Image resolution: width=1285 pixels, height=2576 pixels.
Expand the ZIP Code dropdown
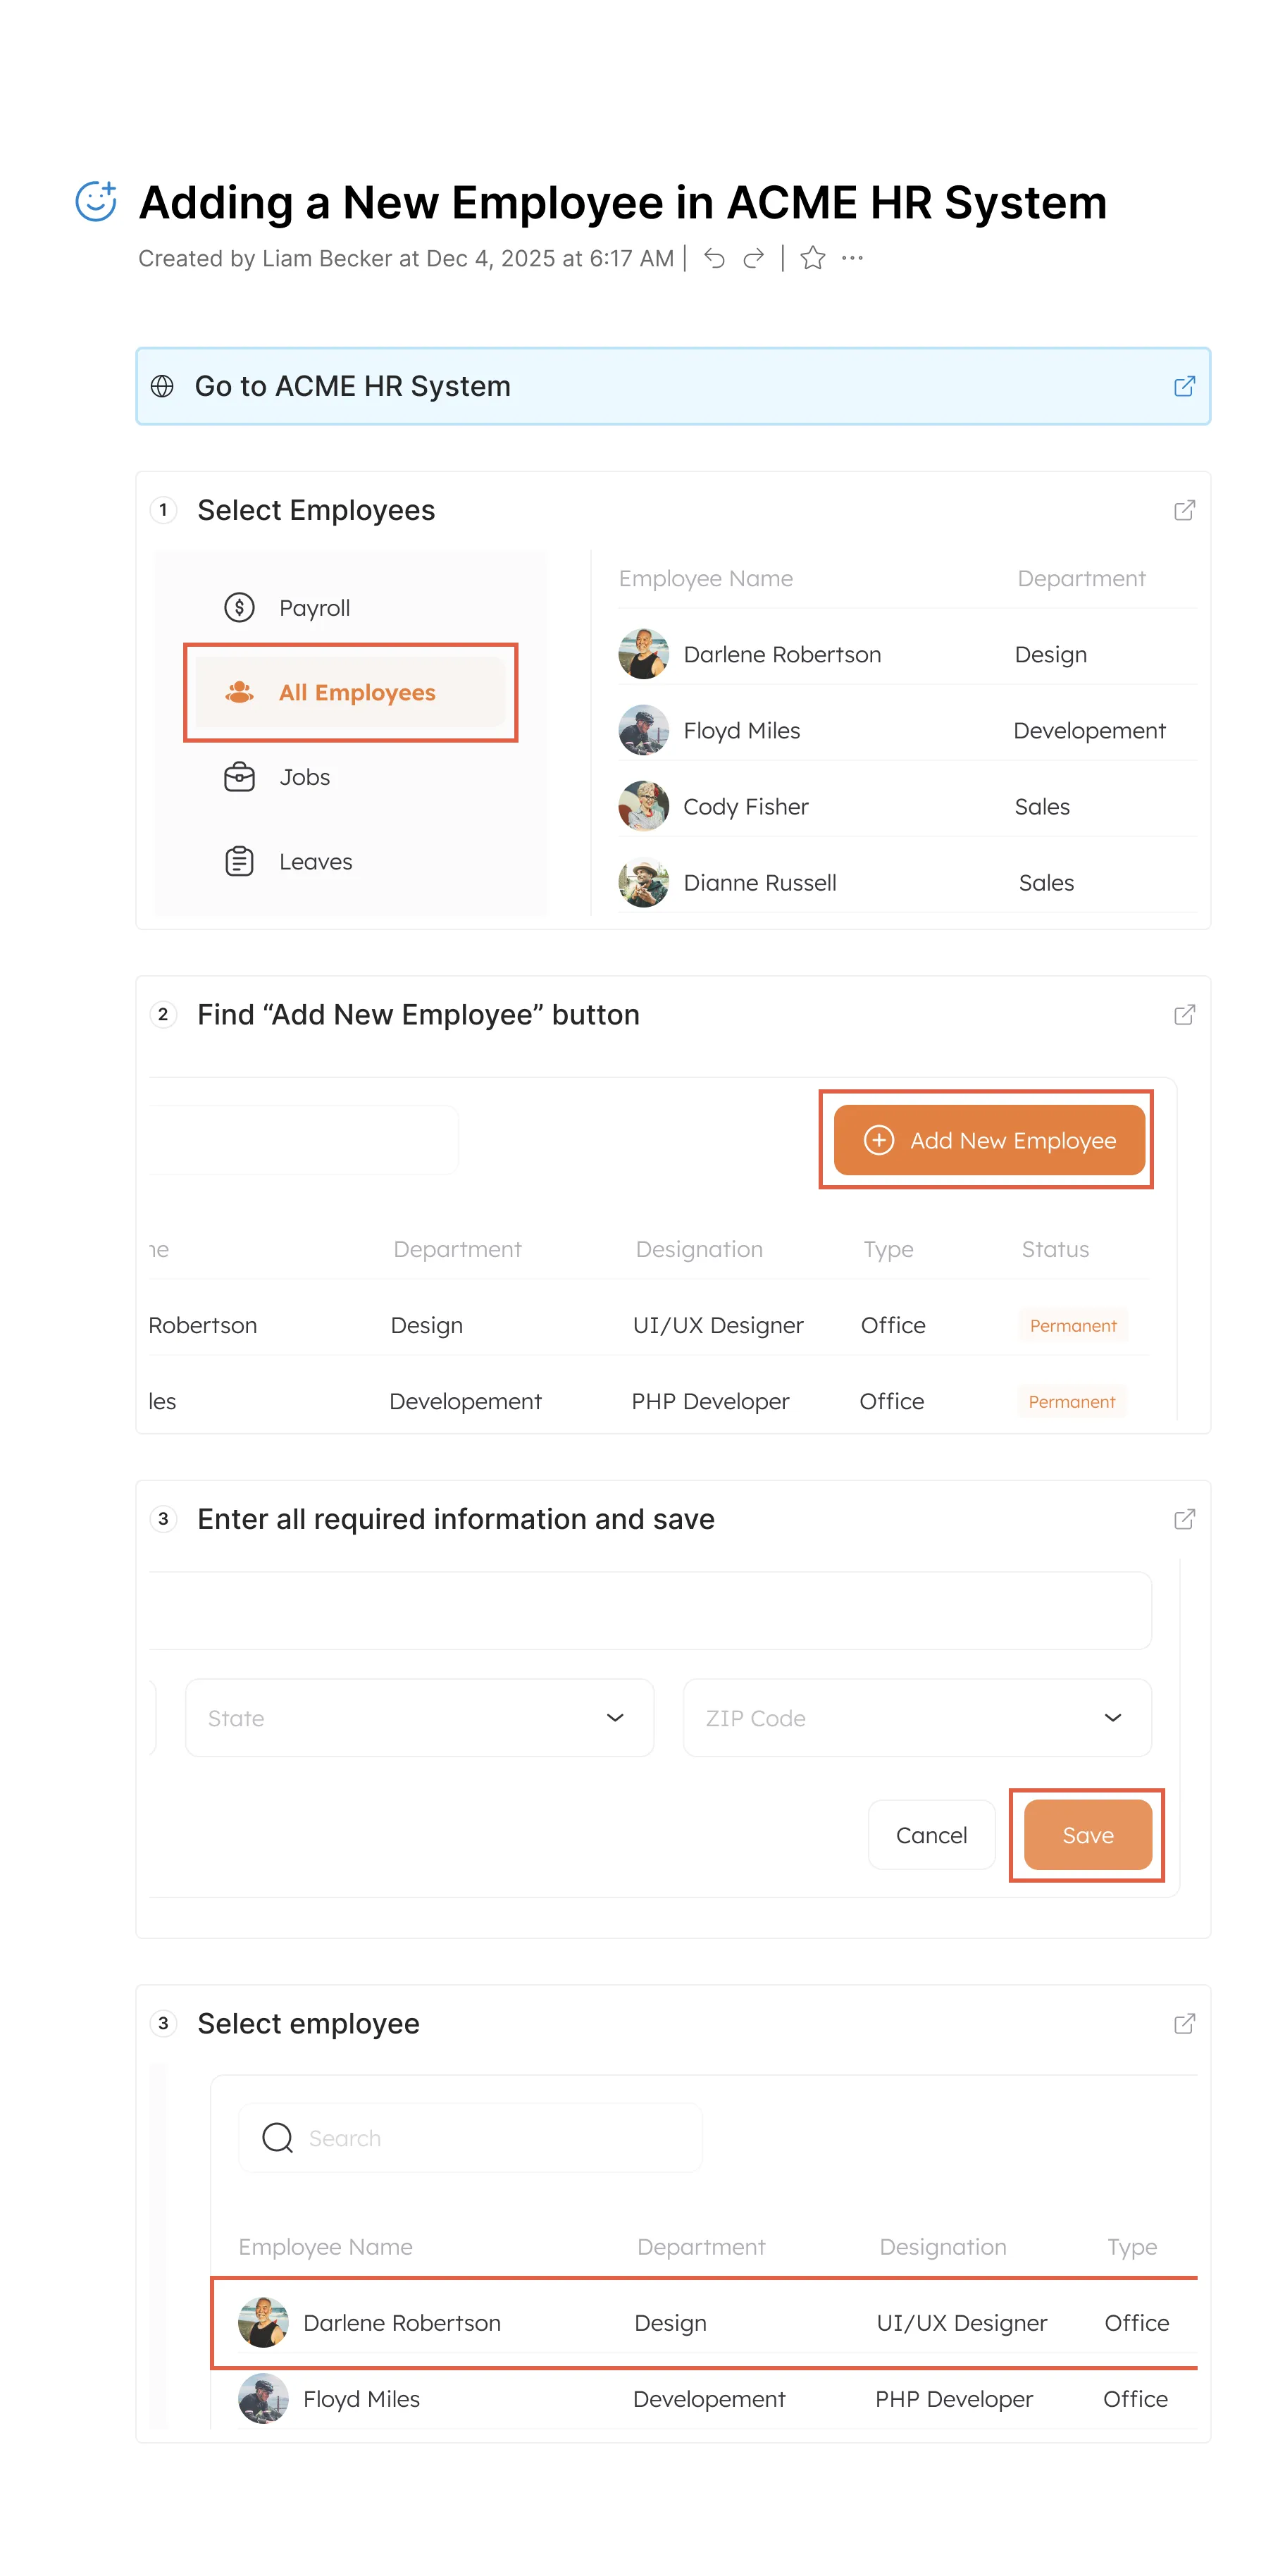pos(916,1717)
